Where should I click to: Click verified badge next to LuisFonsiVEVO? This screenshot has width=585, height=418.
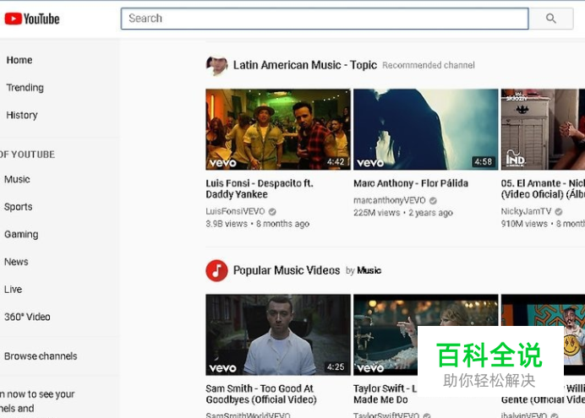click(272, 212)
